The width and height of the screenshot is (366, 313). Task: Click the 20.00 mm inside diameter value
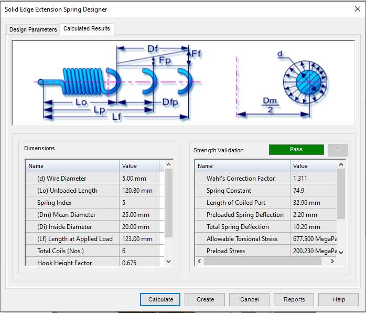(136, 227)
